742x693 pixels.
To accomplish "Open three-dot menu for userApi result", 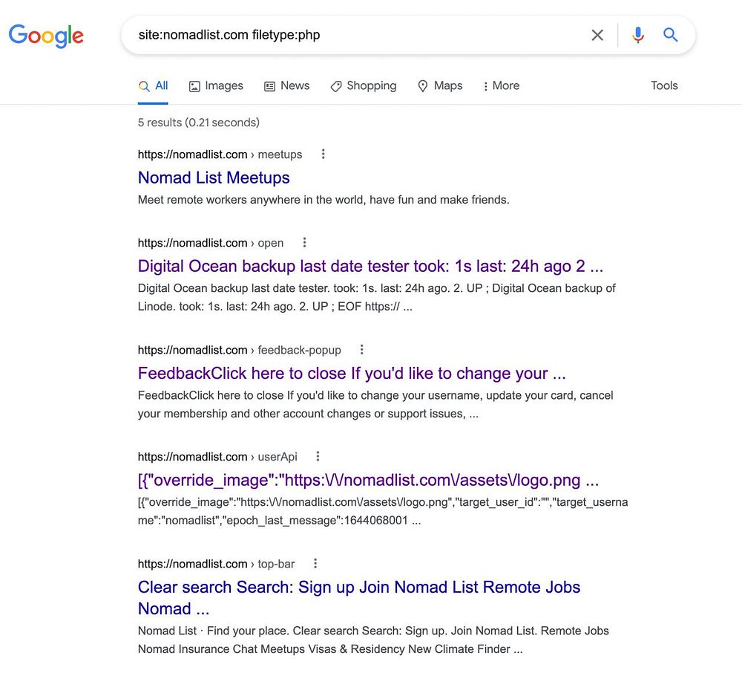I will click(x=318, y=457).
